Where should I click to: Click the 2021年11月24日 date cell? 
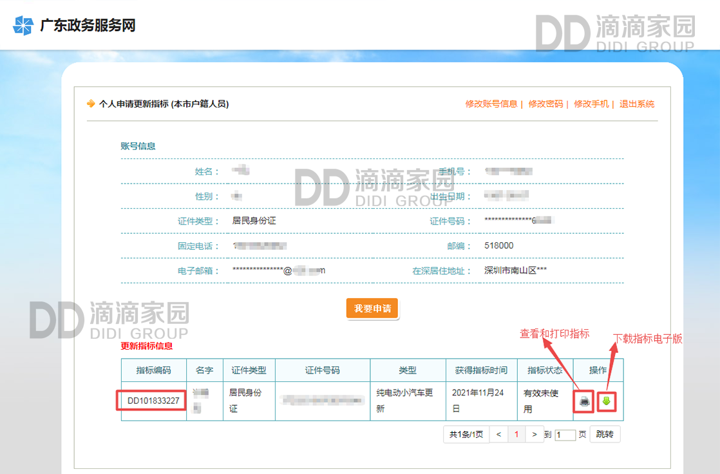pyautogui.click(x=481, y=401)
